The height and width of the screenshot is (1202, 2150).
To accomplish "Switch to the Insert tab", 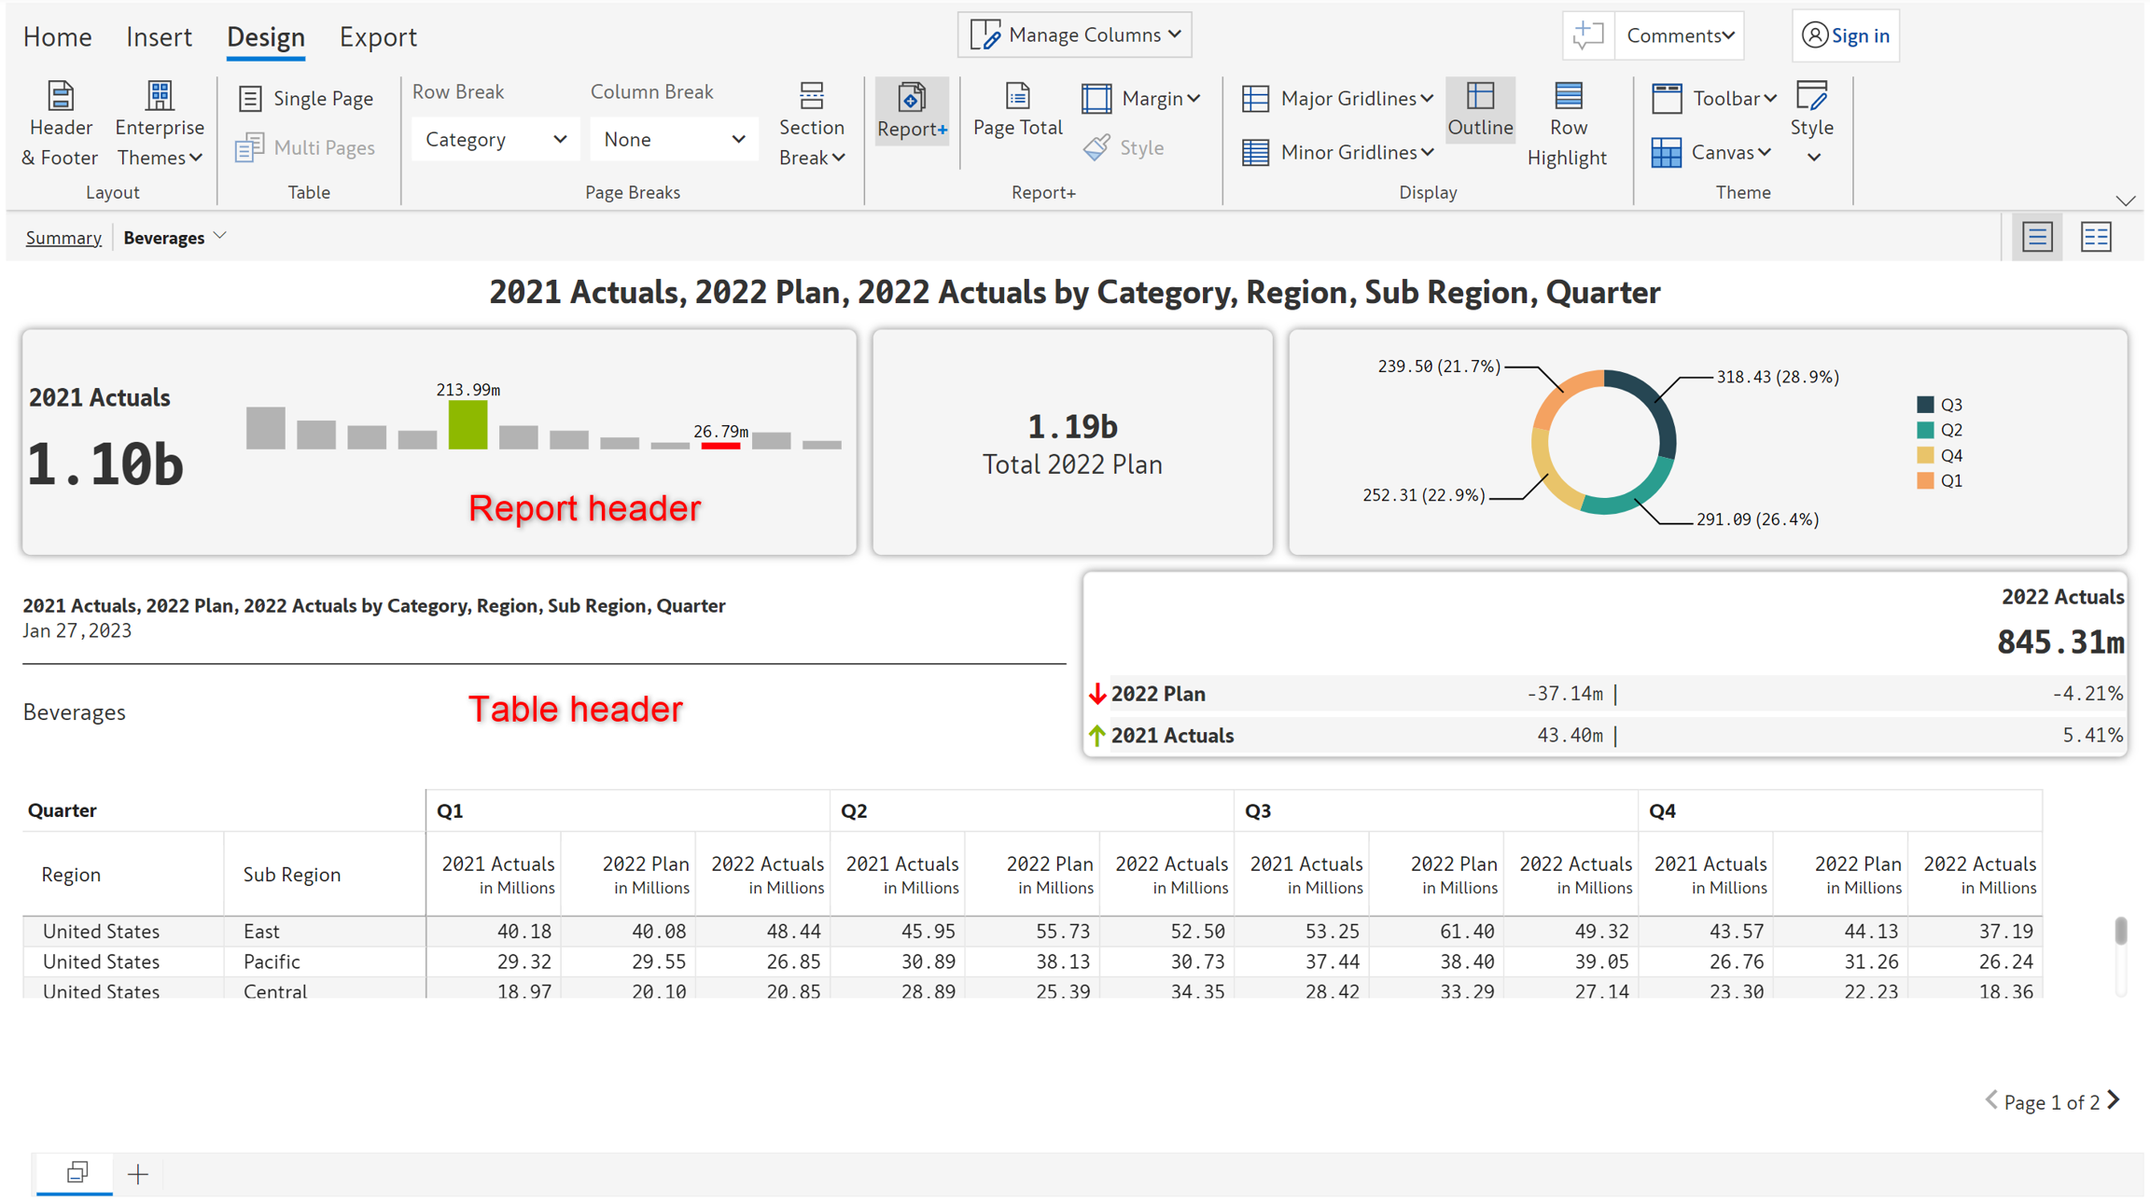I will 159,37.
